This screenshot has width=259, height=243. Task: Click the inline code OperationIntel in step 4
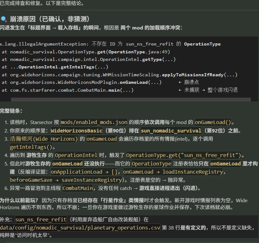tap(76, 155)
